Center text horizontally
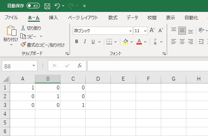Image resolution: width=208 pixels, height=136 pixels. pyautogui.click(x=182, y=42)
